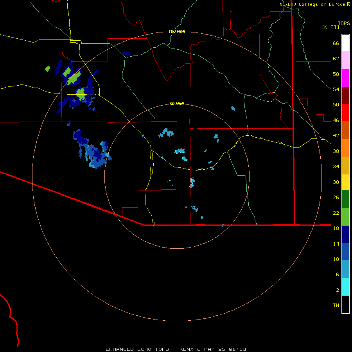Click the 18 legend value

336,228
